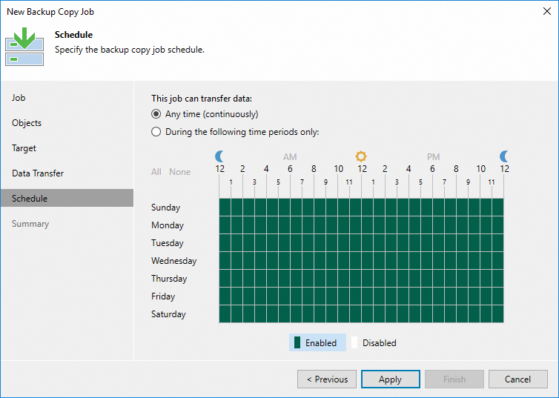
Task: Select the Enabled schedule mode
Action: (315, 343)
